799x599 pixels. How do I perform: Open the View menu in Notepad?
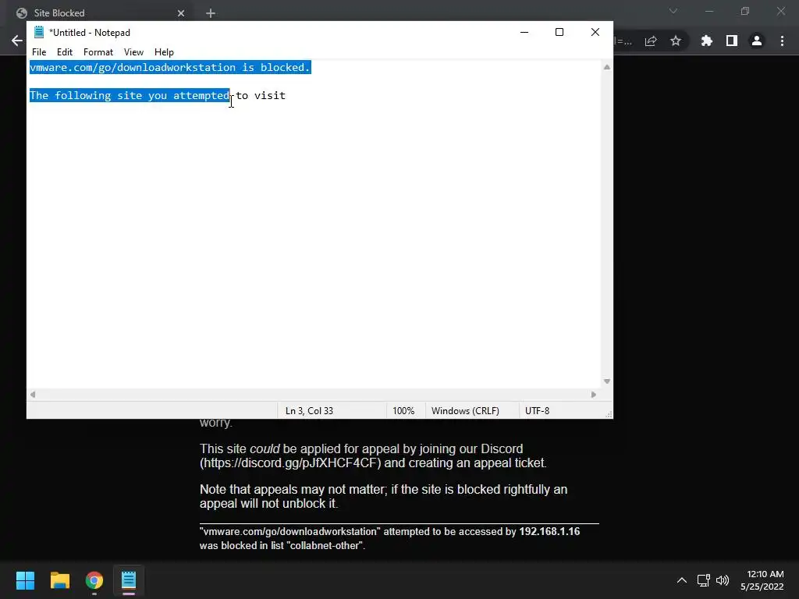click(133, 52)
